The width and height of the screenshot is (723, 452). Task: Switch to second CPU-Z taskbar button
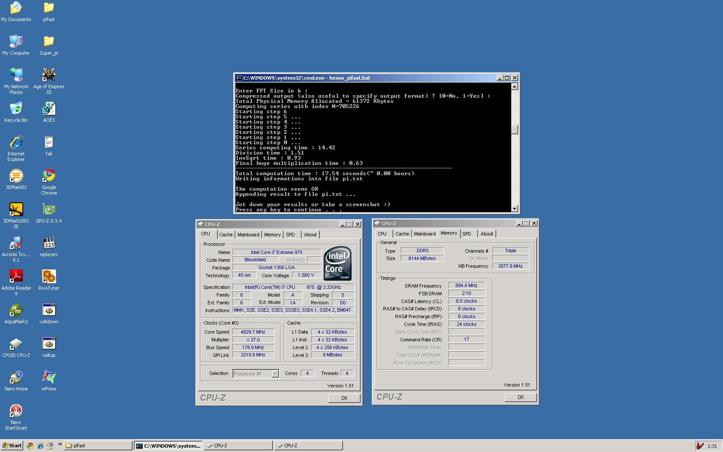[309, 446]
